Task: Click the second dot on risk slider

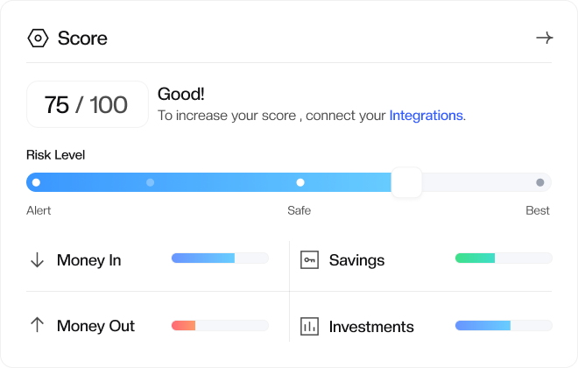Action: click(x=150, y=182)
